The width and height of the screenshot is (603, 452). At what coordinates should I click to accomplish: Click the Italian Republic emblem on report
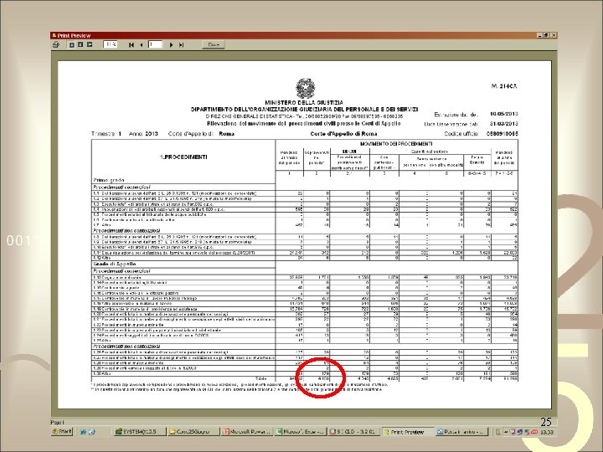(305, 89)
